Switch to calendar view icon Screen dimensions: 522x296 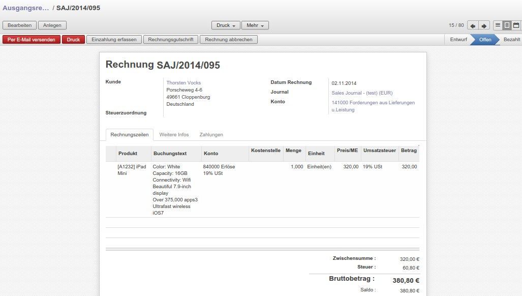(516, 25)
